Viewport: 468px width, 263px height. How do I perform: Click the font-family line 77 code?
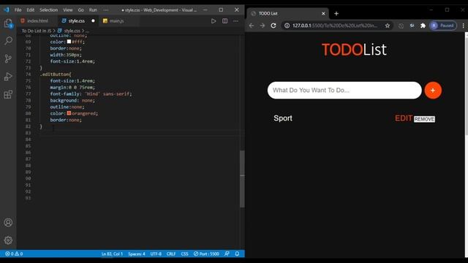91,94
